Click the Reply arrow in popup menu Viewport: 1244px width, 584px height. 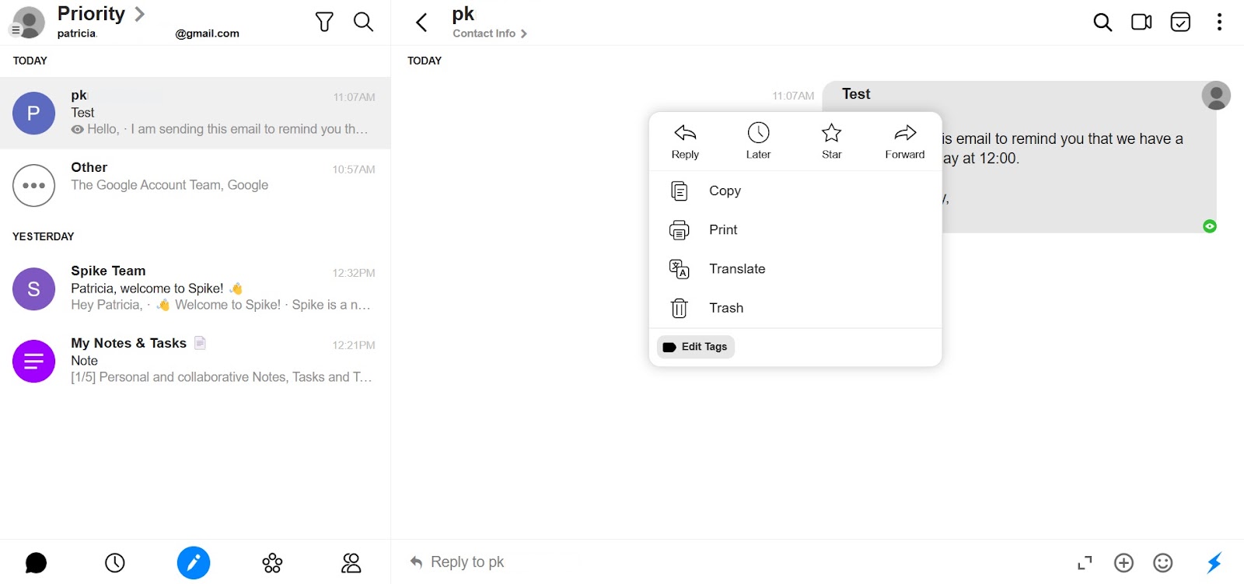685,140
